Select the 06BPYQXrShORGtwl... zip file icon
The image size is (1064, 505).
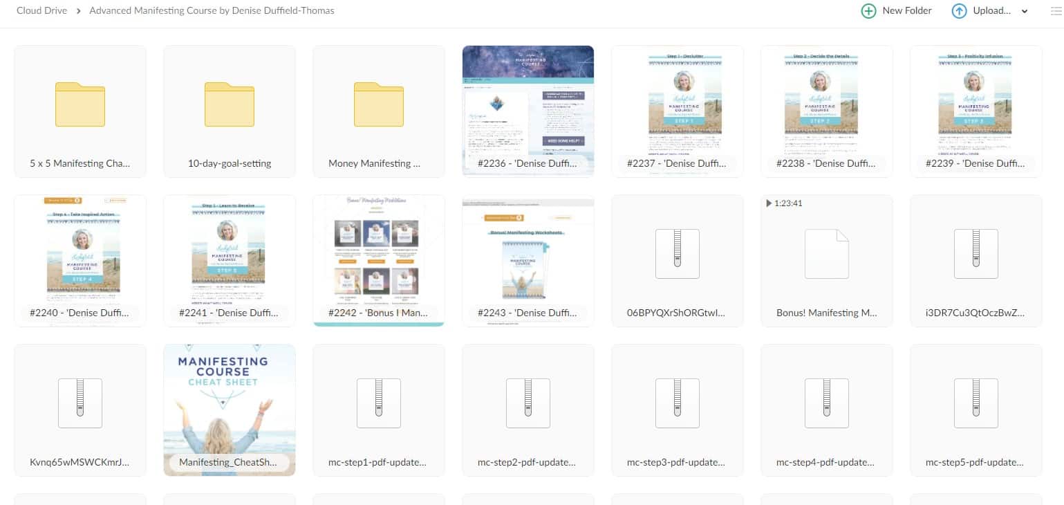[678, 254]
